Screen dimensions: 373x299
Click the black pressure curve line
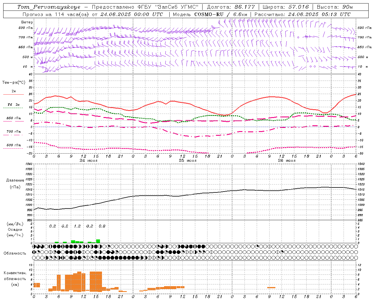point(195,194)
